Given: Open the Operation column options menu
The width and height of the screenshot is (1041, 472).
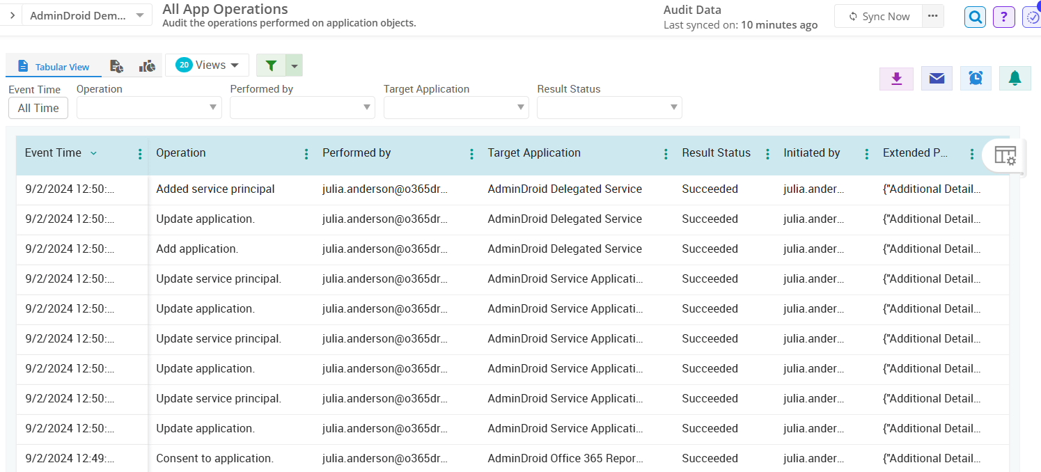Looking at the screenshot, I should [x=306, y=152].
